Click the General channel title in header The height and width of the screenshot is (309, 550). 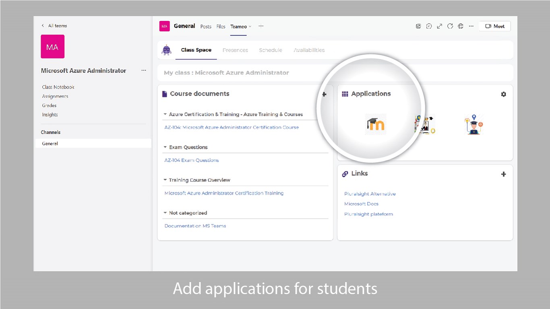pos(184,26)
